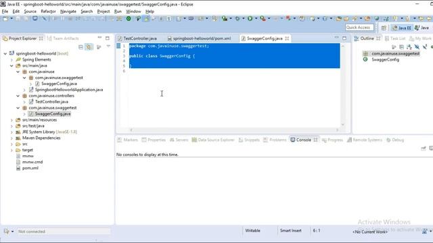
Task: Open the Run menu
Action: [x=118, y=11]
